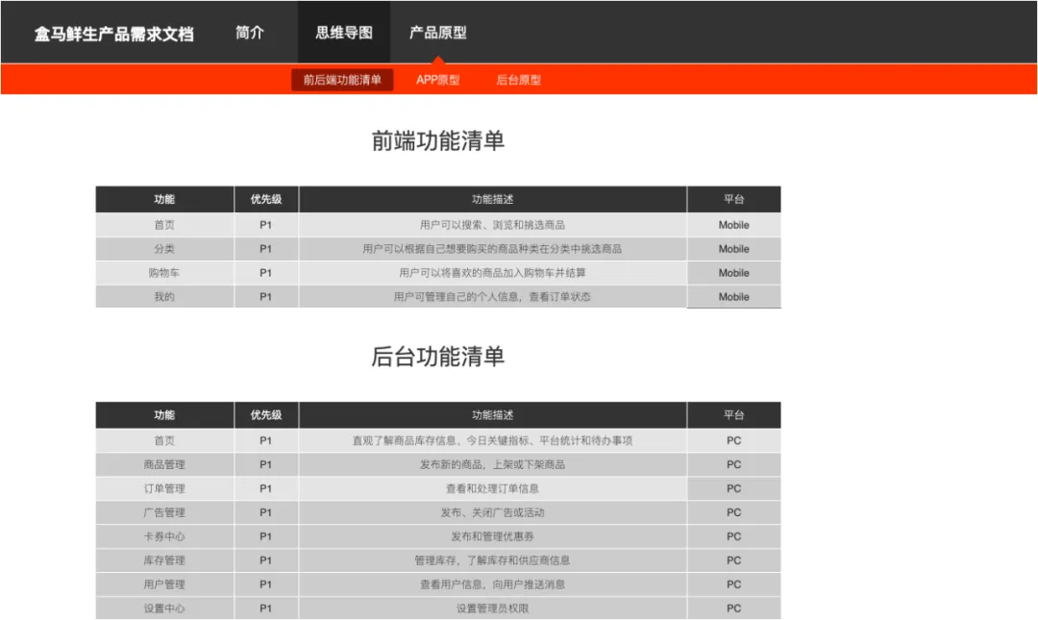
Task: Select the 订单管理 feature row
Action: [163, 487]
